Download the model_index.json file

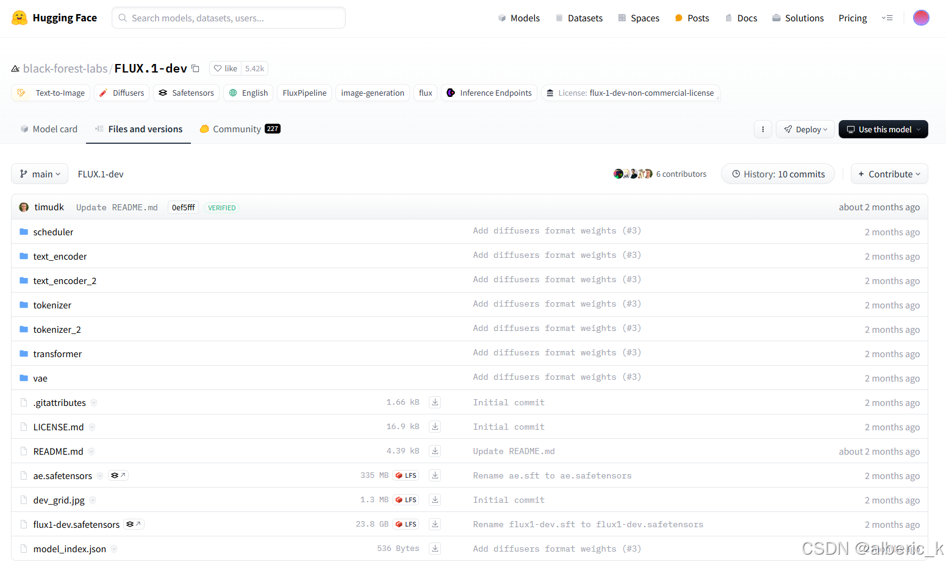pyautogui.click(x=435, y=549)
